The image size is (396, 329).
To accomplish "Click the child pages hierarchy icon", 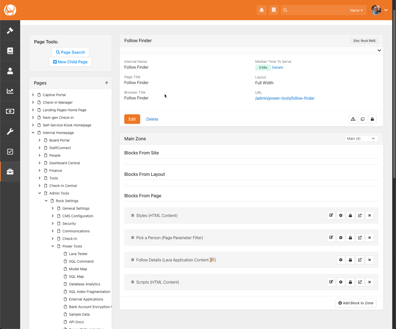I will [353, 119].
